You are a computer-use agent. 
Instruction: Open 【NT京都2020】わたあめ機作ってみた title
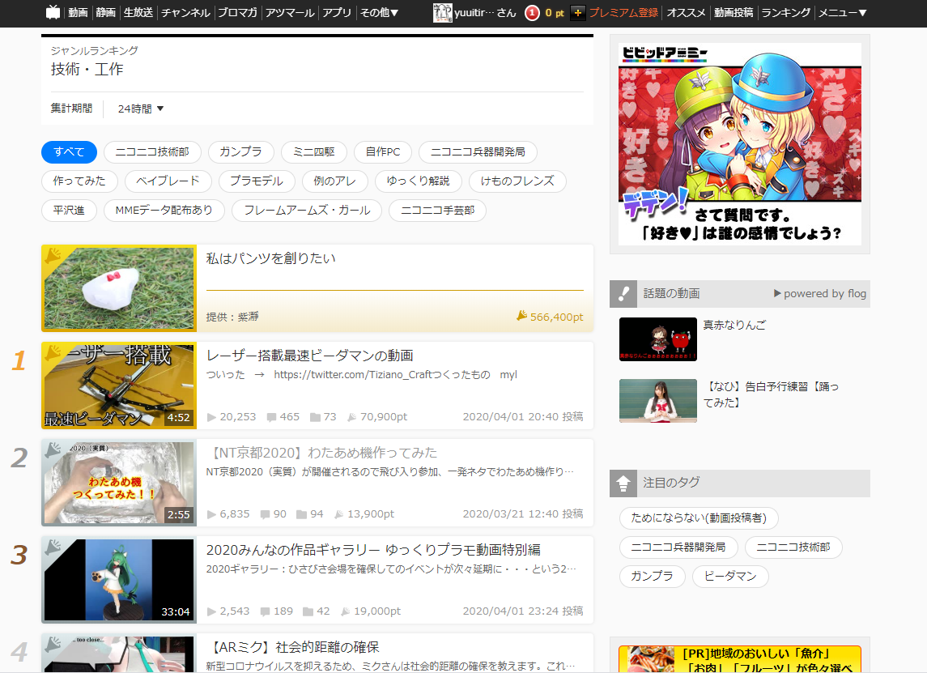(321, 453)
